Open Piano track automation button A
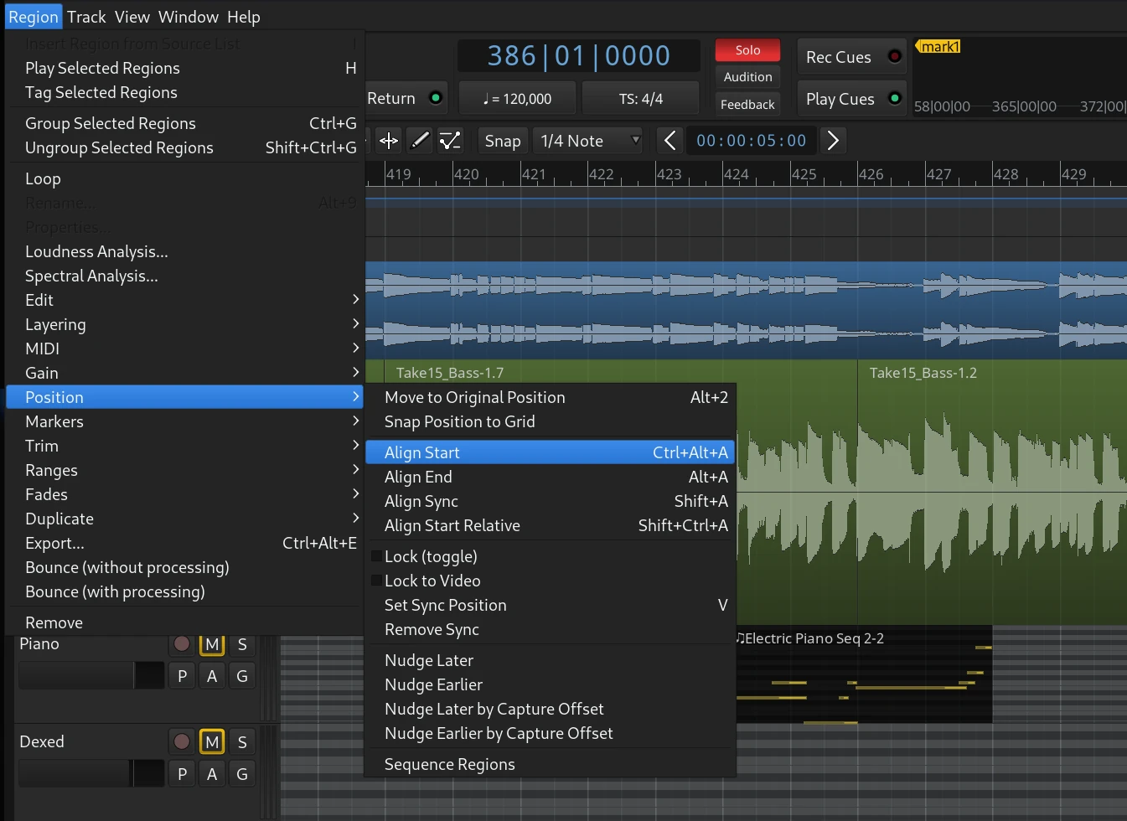1127x821 pixels. click(x=212, y=676)
